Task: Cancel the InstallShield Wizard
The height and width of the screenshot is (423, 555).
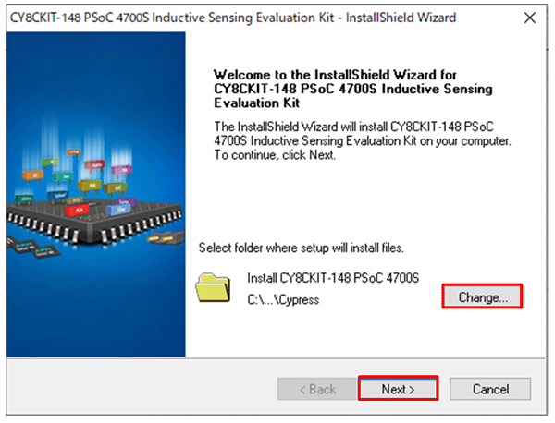Action: [490, 389]
